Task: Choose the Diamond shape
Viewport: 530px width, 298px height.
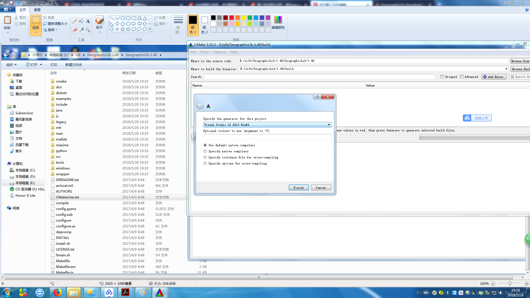Action: (117, 24)
